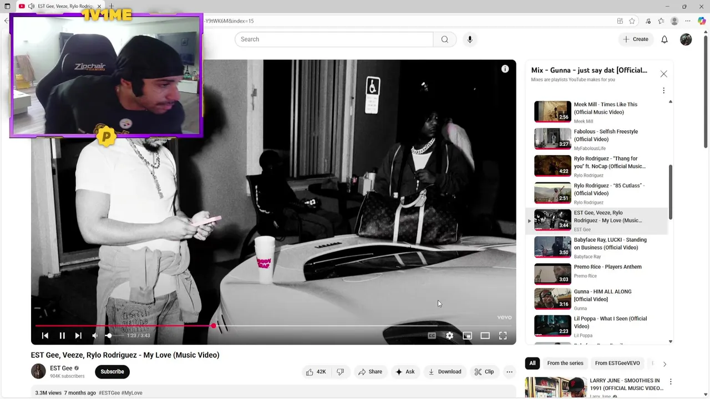Click the Share button
The width and height of the screenshot is (710, 399).
[370, 372]
